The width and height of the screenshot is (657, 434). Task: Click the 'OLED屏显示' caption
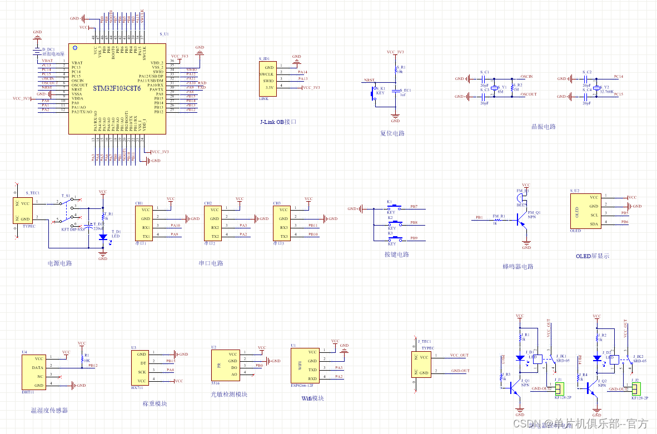592,256
